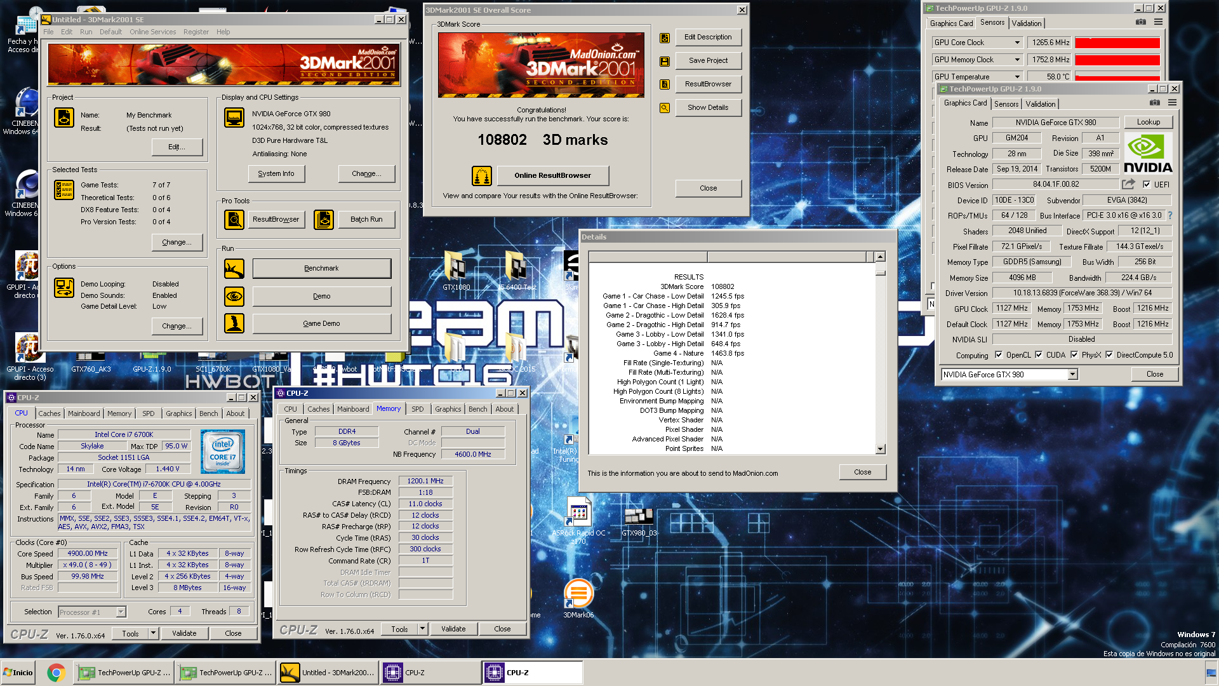
Task: Click the Benchmark run icon in 3DMark2001
Action: tap(234, 269)
